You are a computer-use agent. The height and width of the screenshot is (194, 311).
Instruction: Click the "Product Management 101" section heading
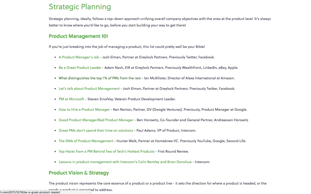pyautogui.click(x=78, y=36)
